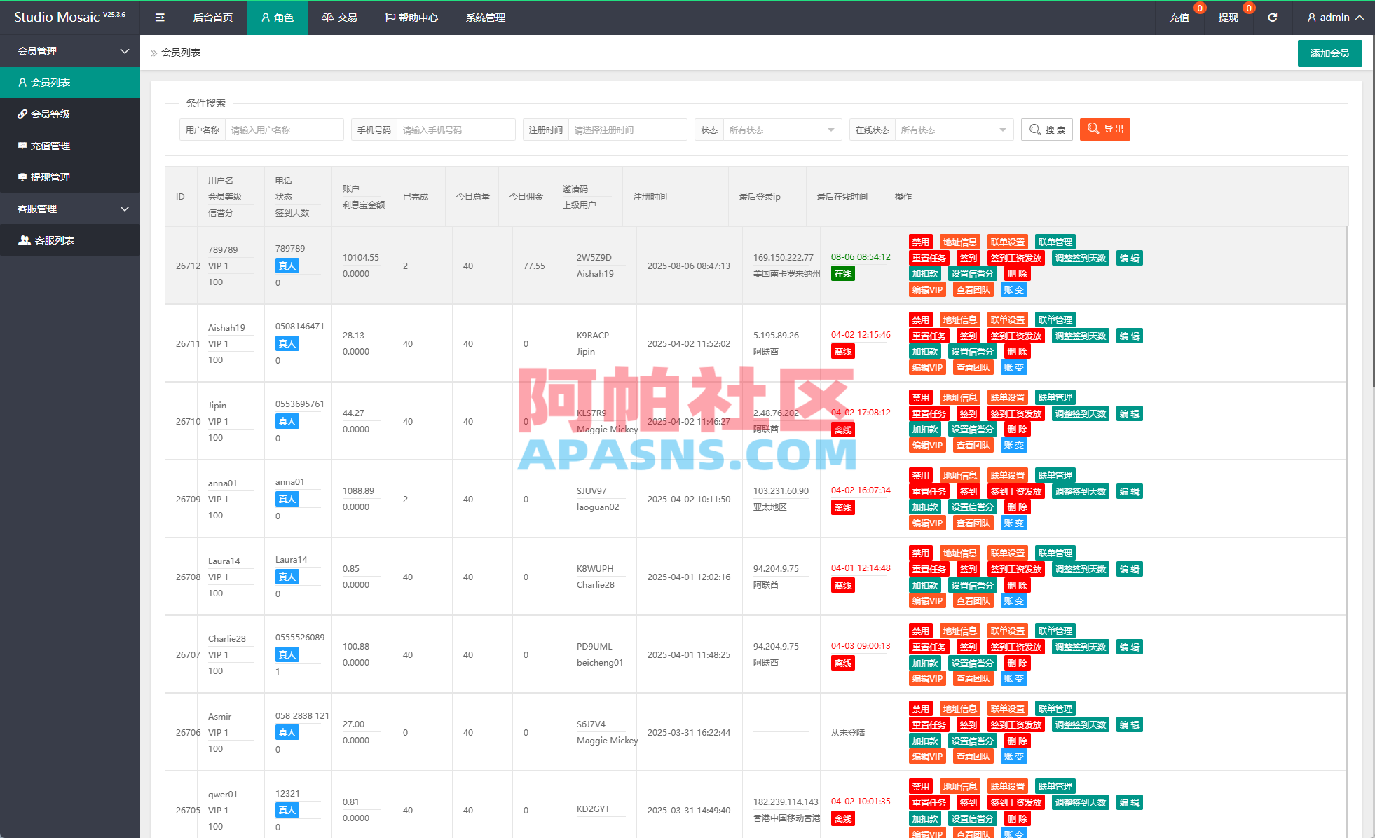1375x838 pixels.
Task: Click the orange 导出 export button
Action: pyautogui.click(x=1104, y=130)
